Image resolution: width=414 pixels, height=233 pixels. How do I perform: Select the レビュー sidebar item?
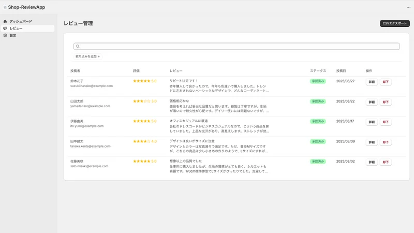click(x=28, y=28)
